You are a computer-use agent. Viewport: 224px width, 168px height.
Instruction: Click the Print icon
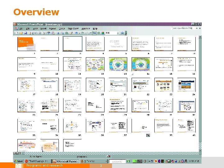click(x=39, y=33)
